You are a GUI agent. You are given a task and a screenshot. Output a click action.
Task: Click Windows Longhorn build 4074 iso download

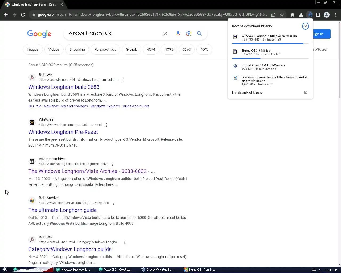(x=270, y=38)
